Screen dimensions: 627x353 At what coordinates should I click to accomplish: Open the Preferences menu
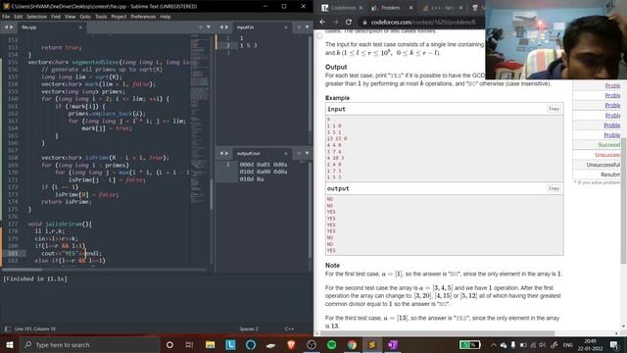[x=143, y=17]
